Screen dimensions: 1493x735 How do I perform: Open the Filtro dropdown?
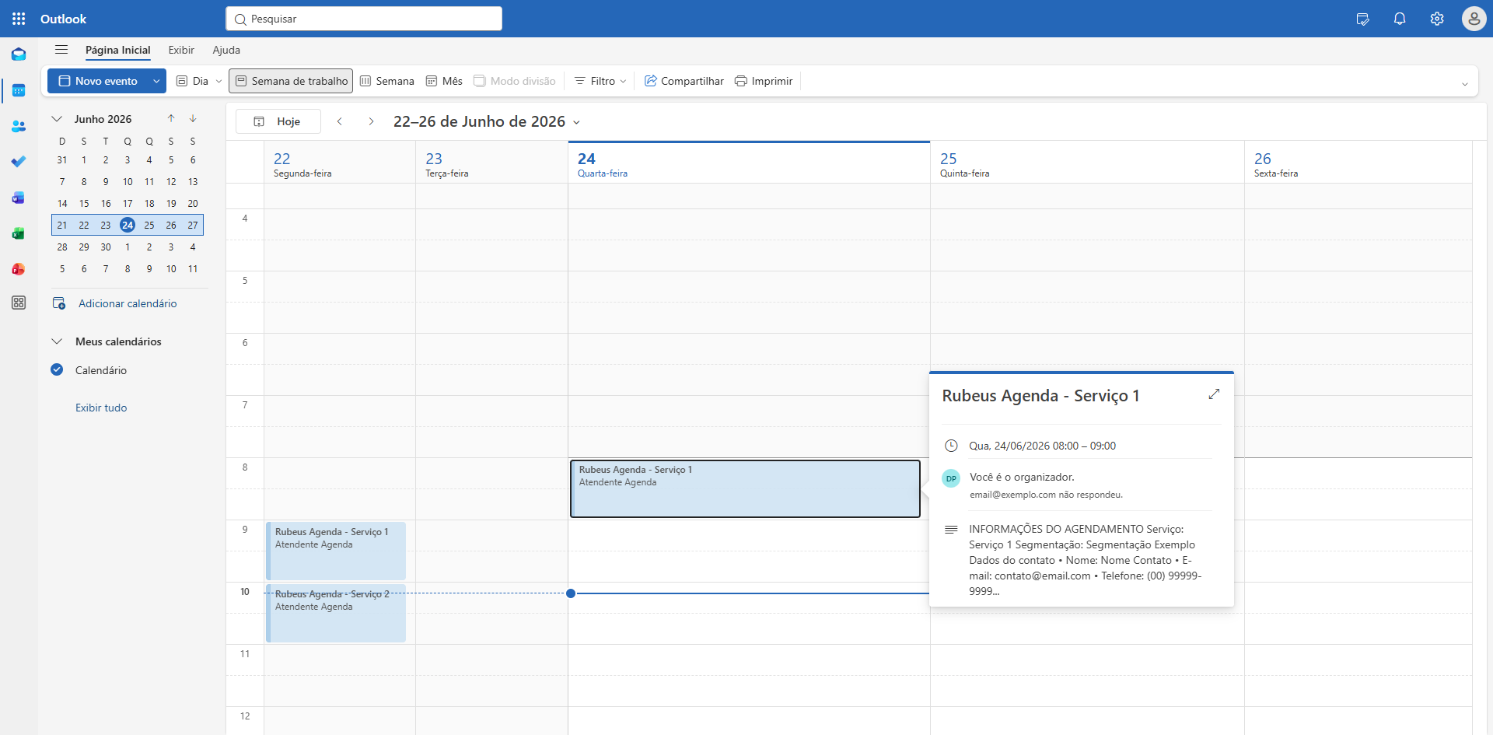click(600, 81)
